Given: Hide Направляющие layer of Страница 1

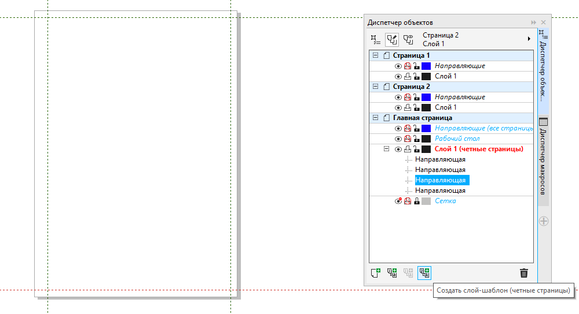Looking at the screenshot, I should coord(398,66).
